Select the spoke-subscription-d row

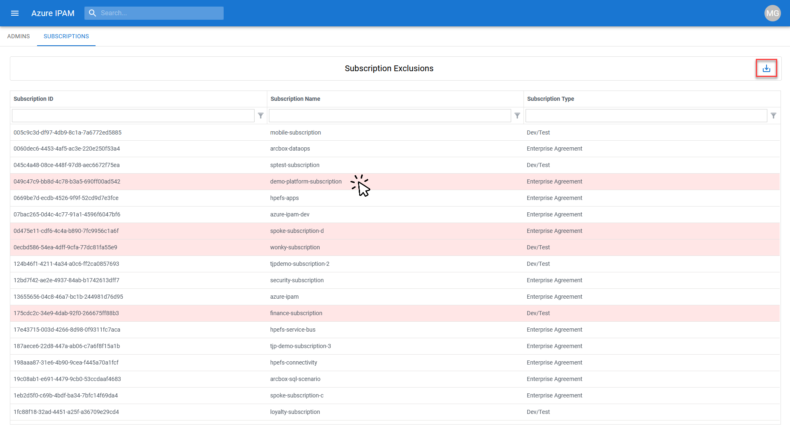[x=395, y=231]
